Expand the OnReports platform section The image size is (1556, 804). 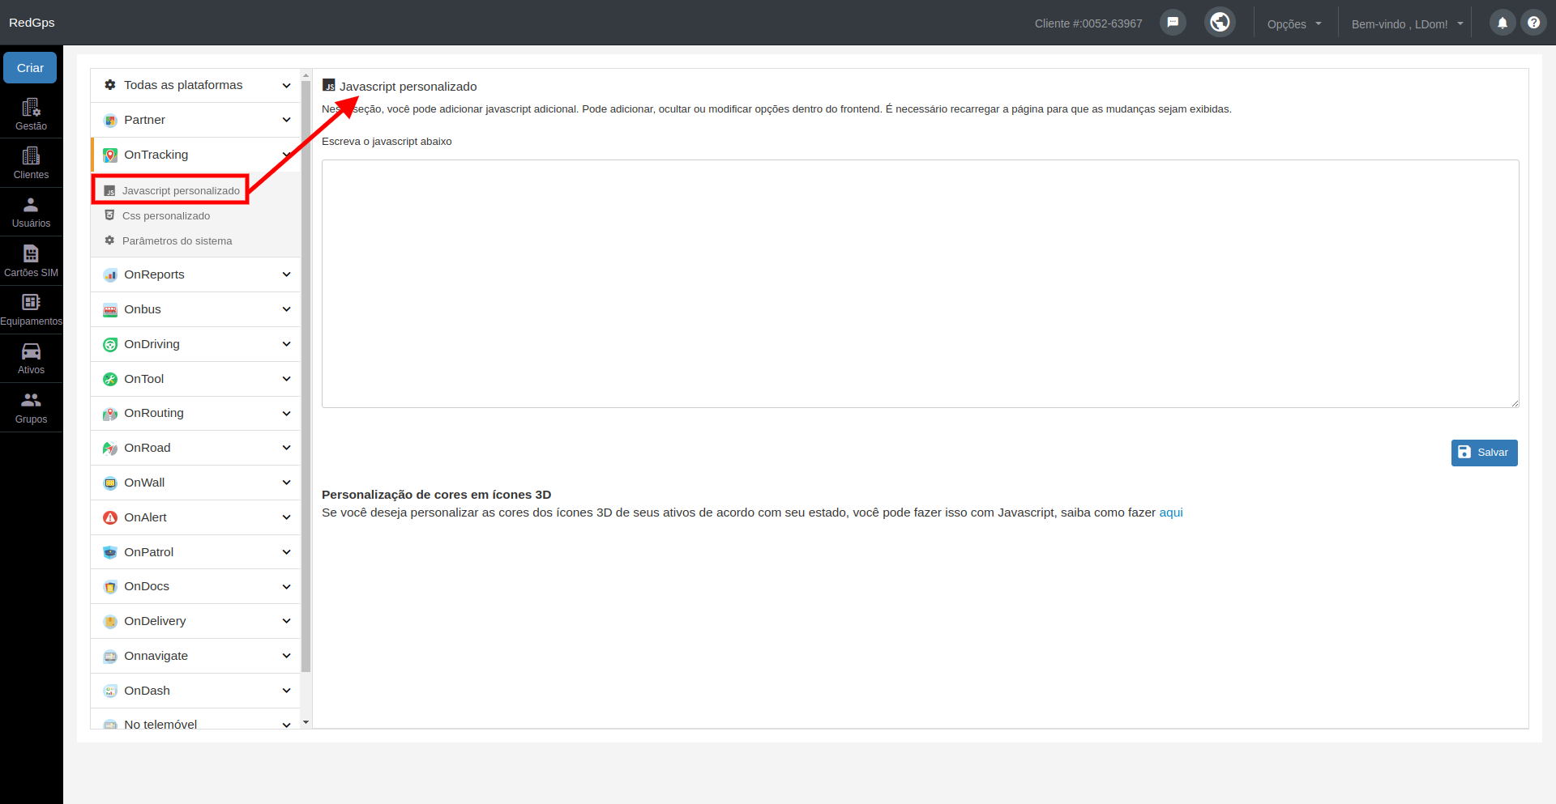pos(195,274)
